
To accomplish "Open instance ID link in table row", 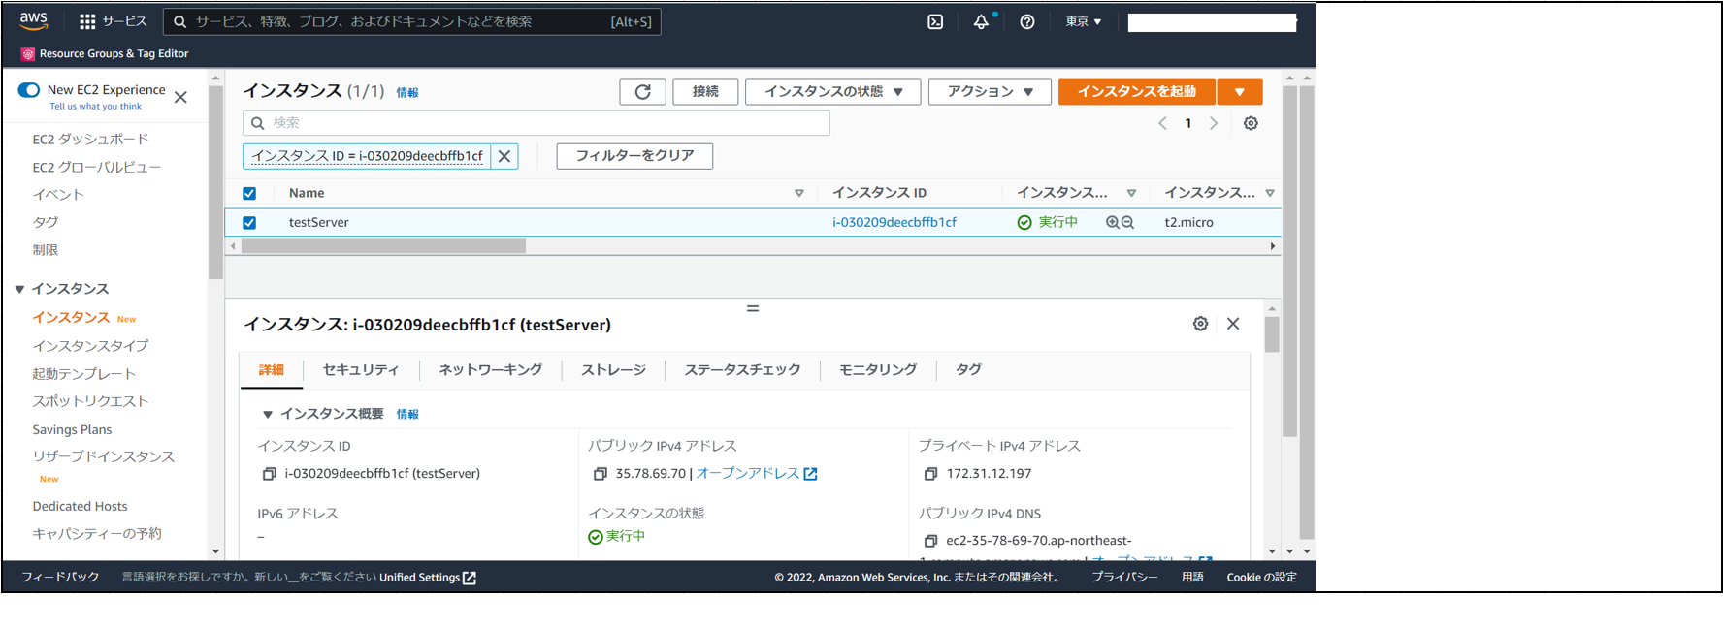I will [894, 222].
